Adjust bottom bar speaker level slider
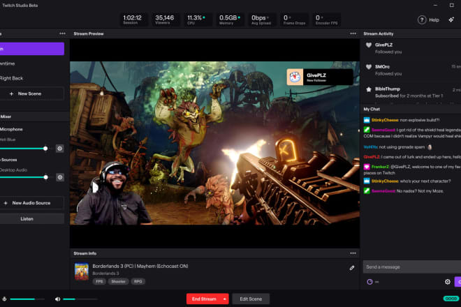 [x=80, y=299]
